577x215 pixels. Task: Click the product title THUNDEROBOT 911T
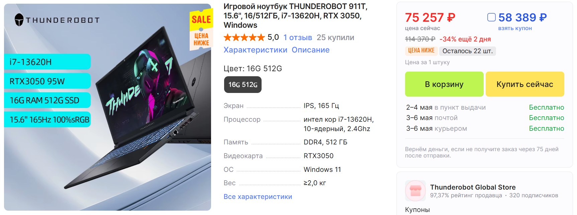[295, 16]
